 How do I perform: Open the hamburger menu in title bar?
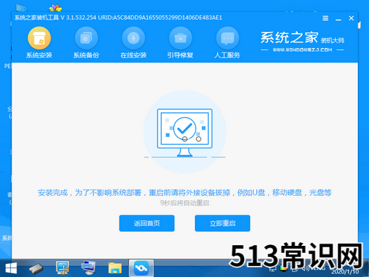pos(325,18)
